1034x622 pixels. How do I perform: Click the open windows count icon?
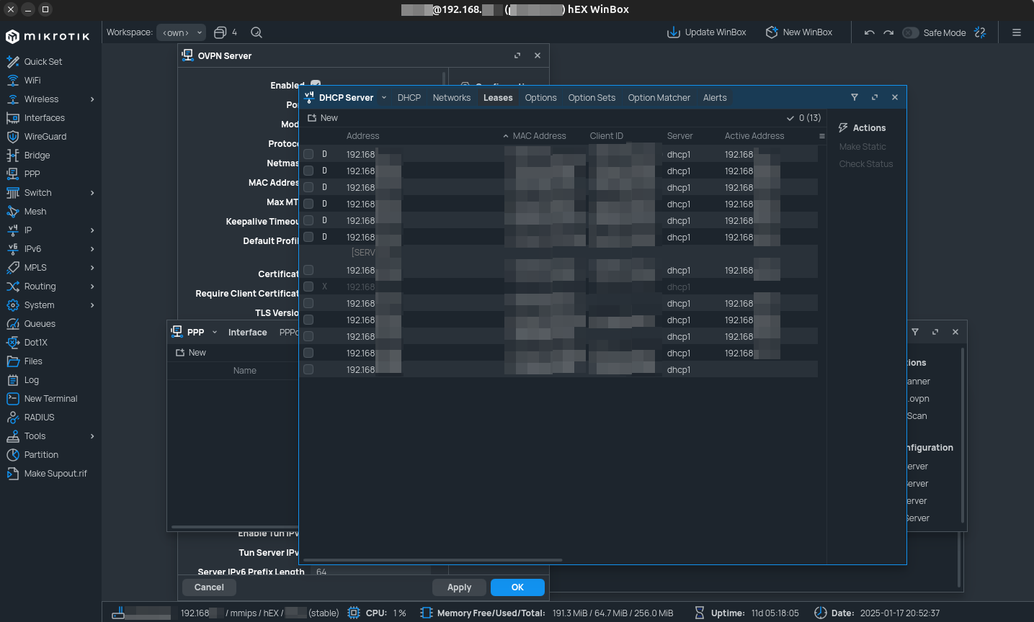tap(220, 32)
